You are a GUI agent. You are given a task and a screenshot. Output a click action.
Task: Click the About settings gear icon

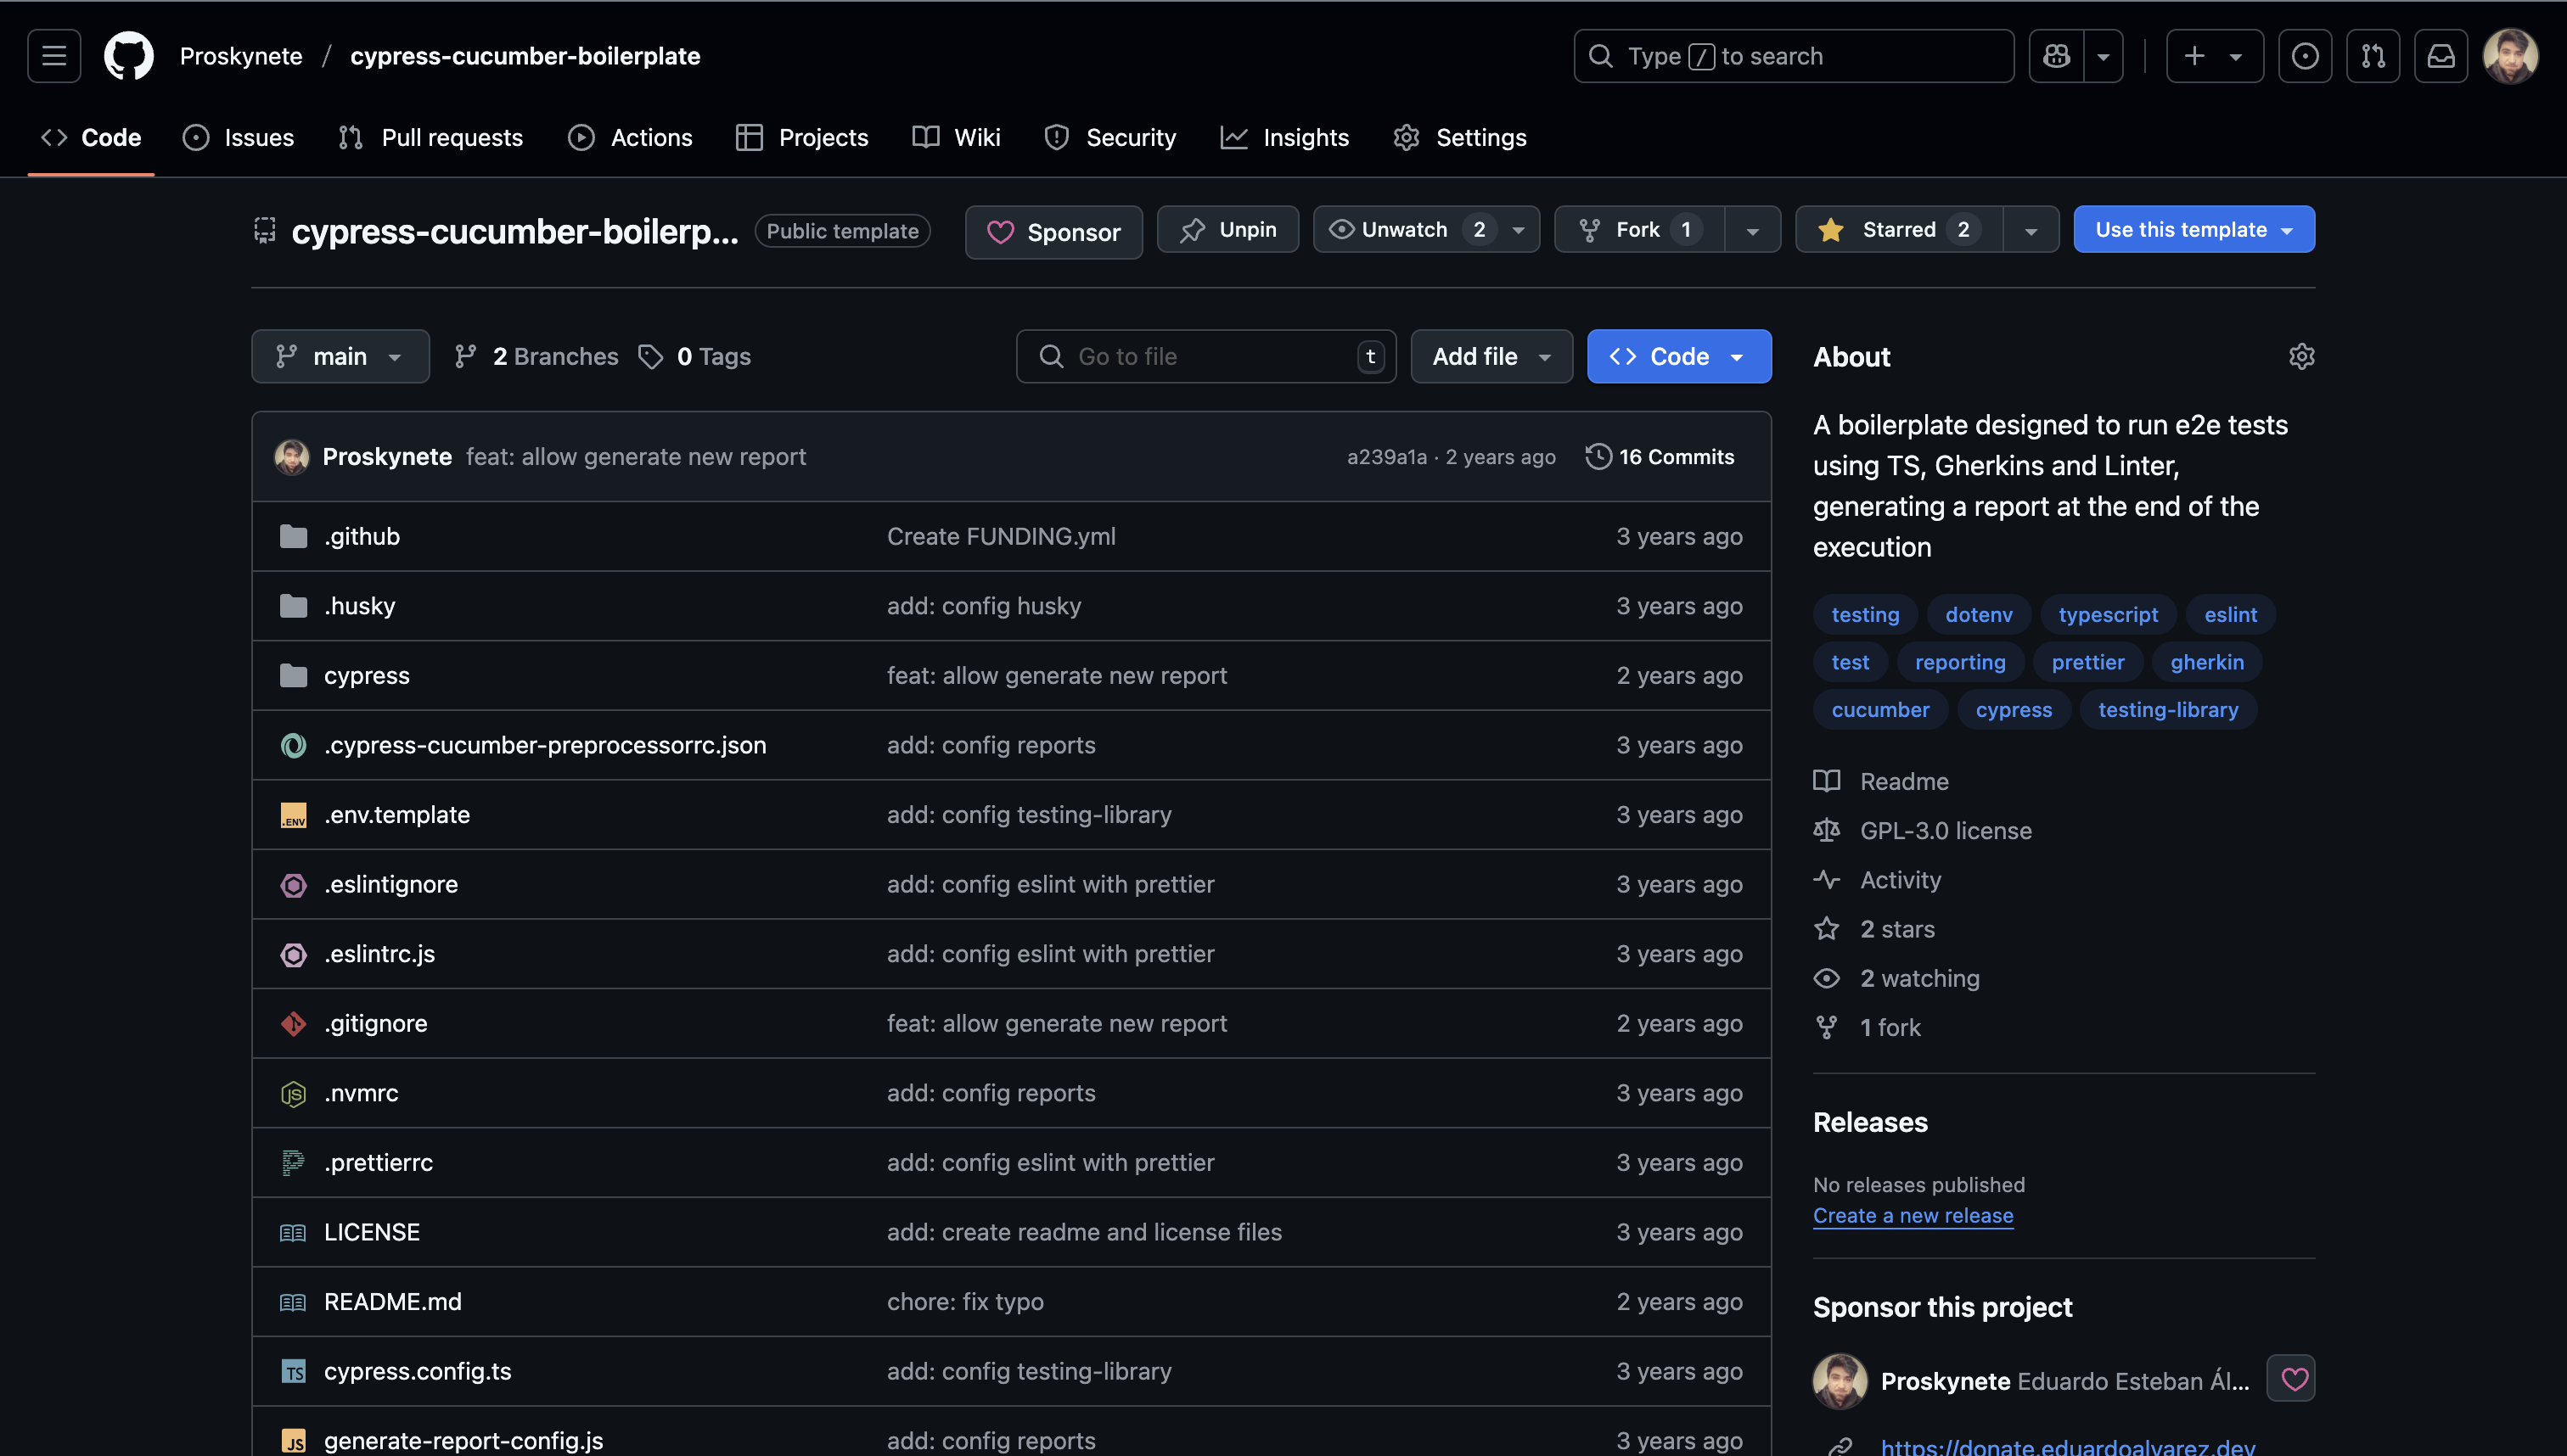click(x=2301, y=357)
